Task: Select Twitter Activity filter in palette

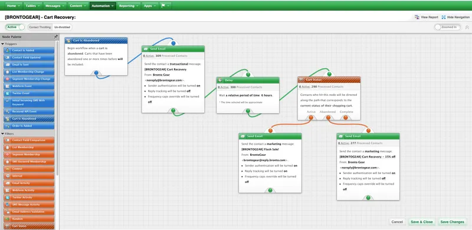Action: point(29,197)
